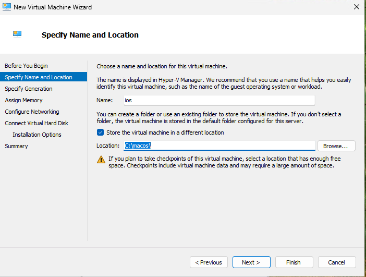Screen dimensions: 366x277
Task: Click the virtual machine icon beside heading
Action: (x=17, y=34)
